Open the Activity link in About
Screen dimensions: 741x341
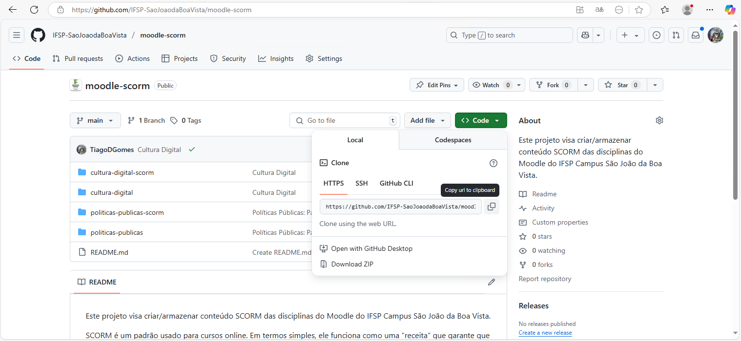[543, 208]
